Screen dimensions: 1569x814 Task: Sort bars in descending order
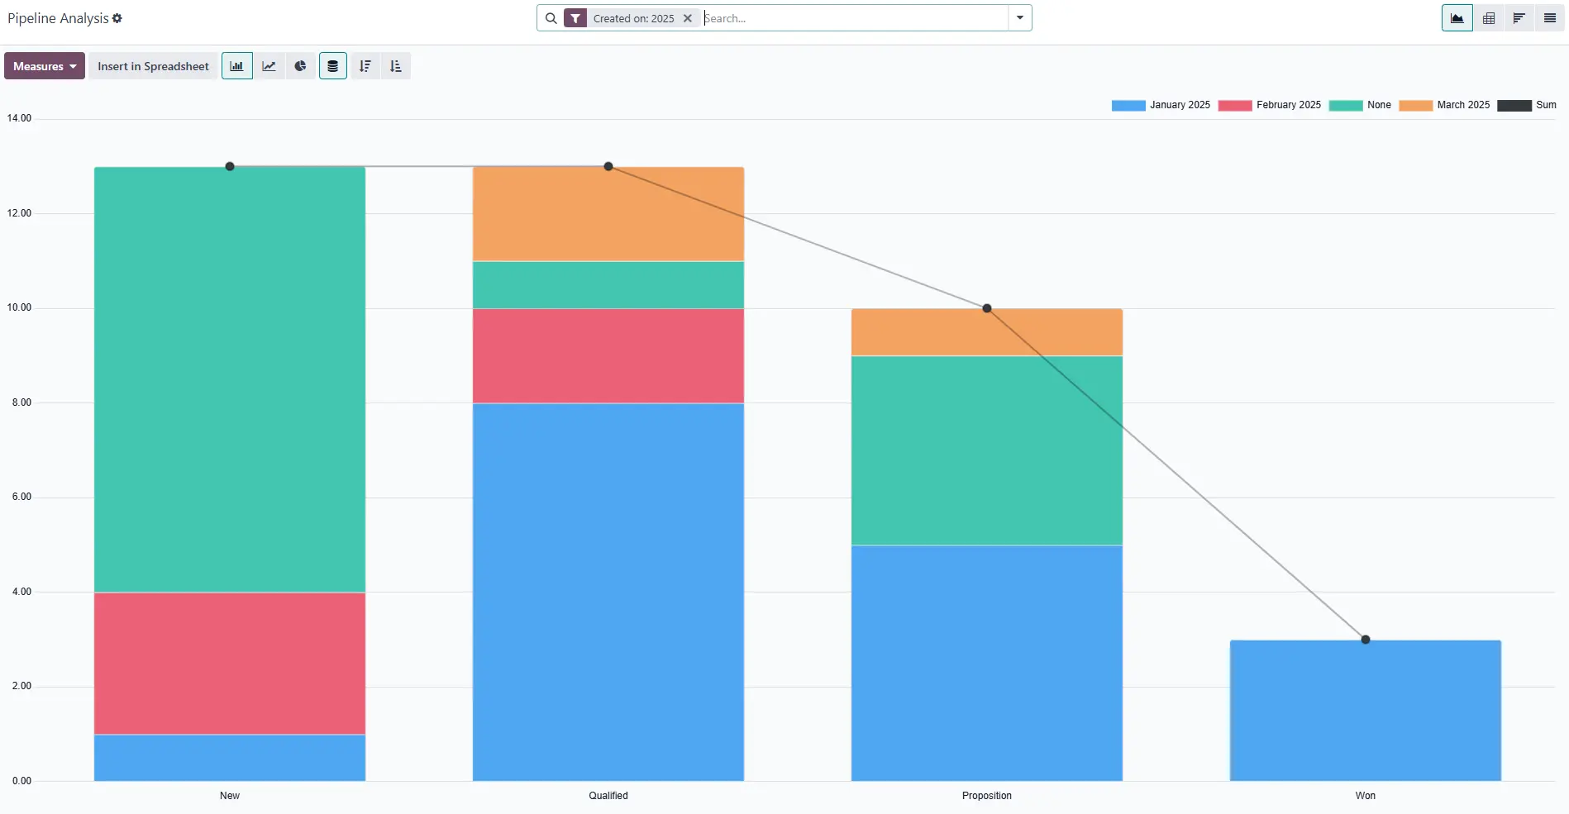coord(365,66)
